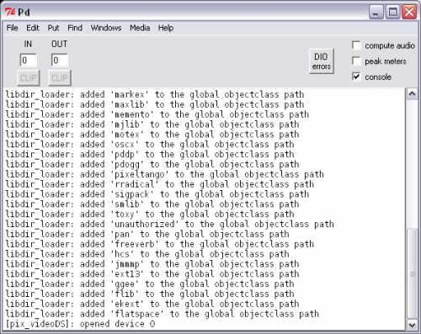Click the console line mentioning 'pan'

point(147,234)
